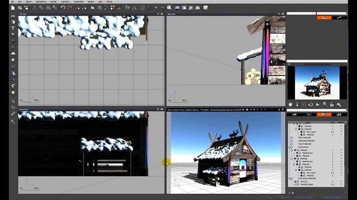Click the water surface tool at sidebar top
This screenshot has height=200, width=357.
(13, 16)
